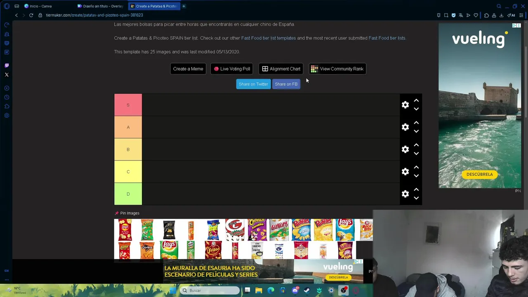Click the address bar URL
This screenshot has width=528, height=297.
[94, 15]
